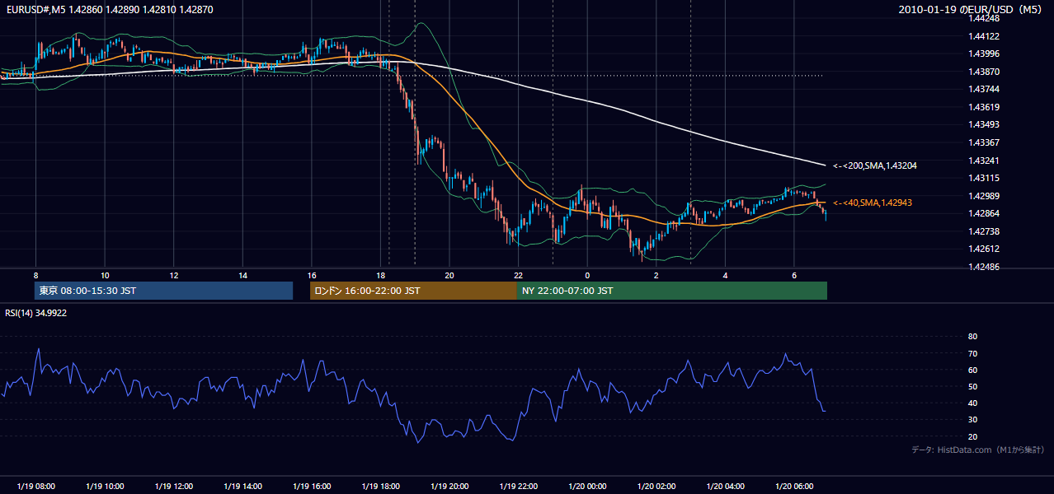Click hour label 0 under price chart
This screenshot has height=494, width=1054.
click(x=587, y=275)
